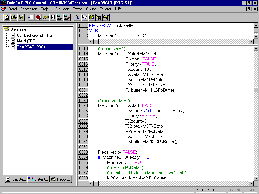Select ComBackground (PRG) in the tree

coord(34,35)
